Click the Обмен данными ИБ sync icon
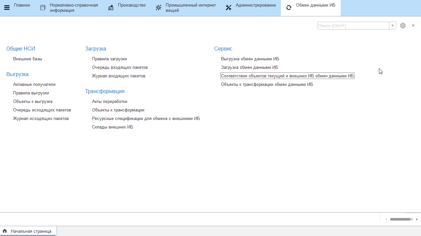Screen dimensions: 421x236 pyautogui.click(x=289, y=8)
